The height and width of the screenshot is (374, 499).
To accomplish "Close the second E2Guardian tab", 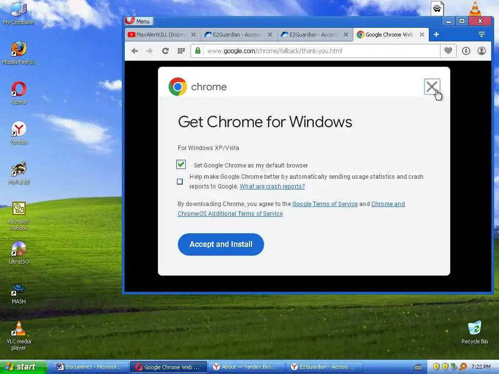I will click(346, 35).
